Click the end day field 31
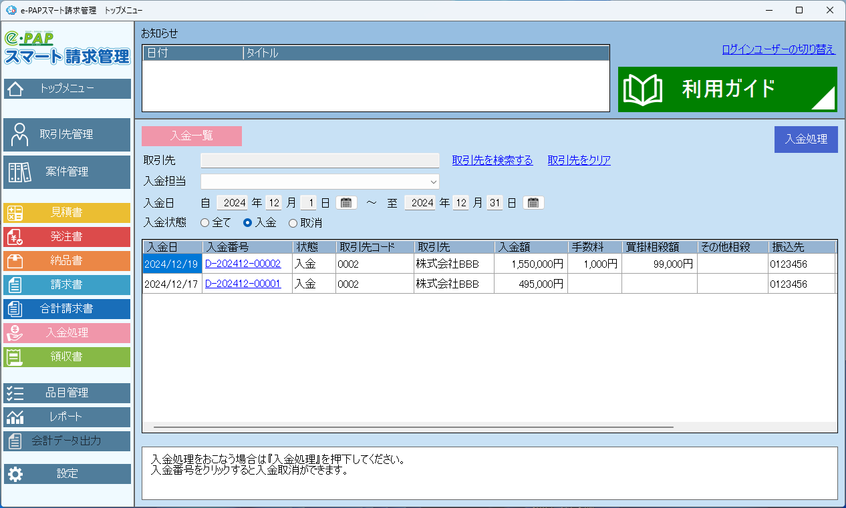 pos(495,203)
